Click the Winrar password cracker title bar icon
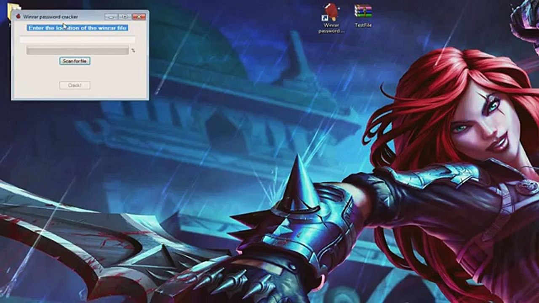This screenshot has height=303, width=539. [18, 16]
